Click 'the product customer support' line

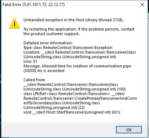pos(52,34)
